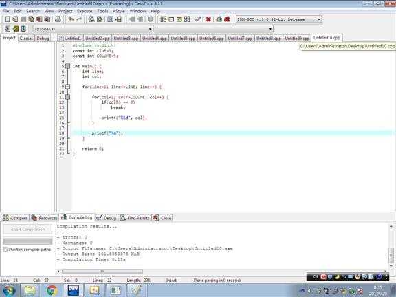Click the Rebuild All toolbar icon
The width and height of the screenshot is (396, 297).
pos(187,19)
